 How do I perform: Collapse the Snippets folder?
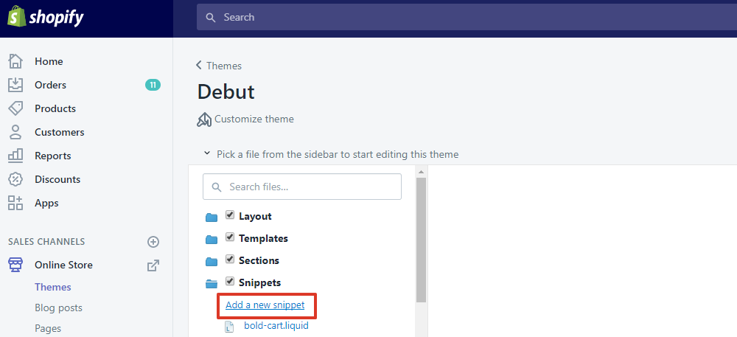[x=212, y=283]
